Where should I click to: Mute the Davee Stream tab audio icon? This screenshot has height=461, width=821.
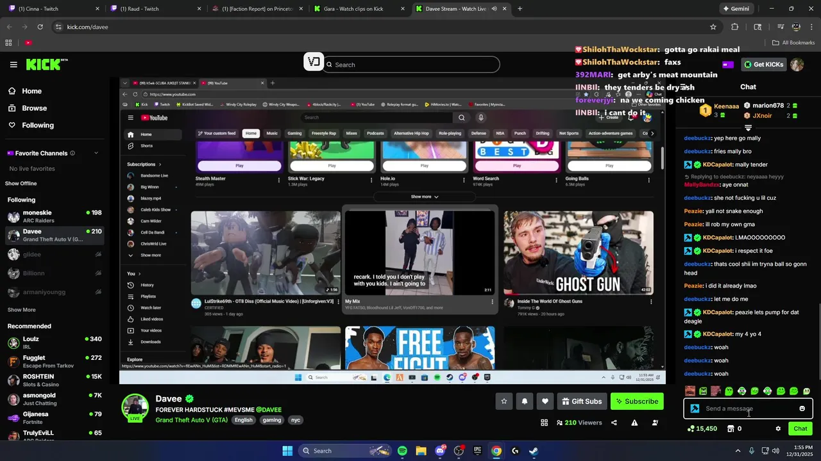pos(494,9)
